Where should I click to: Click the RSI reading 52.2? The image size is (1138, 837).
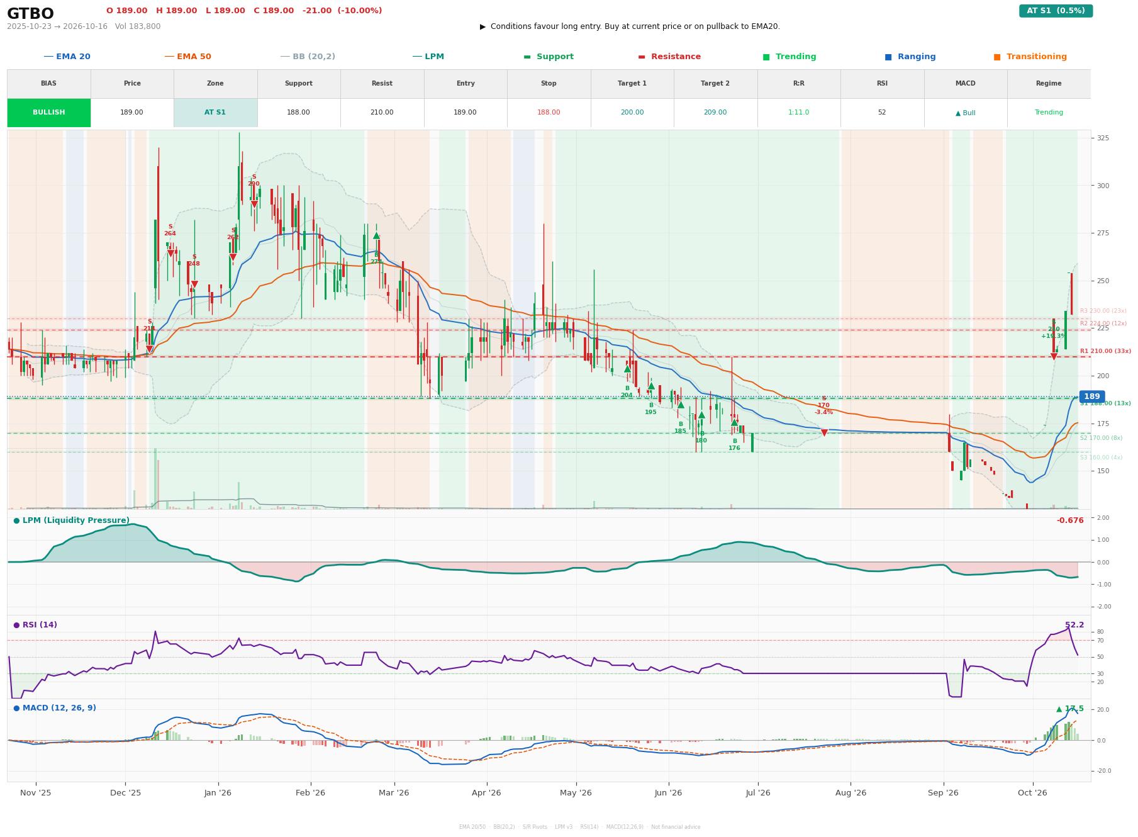tap(1074, 625)
